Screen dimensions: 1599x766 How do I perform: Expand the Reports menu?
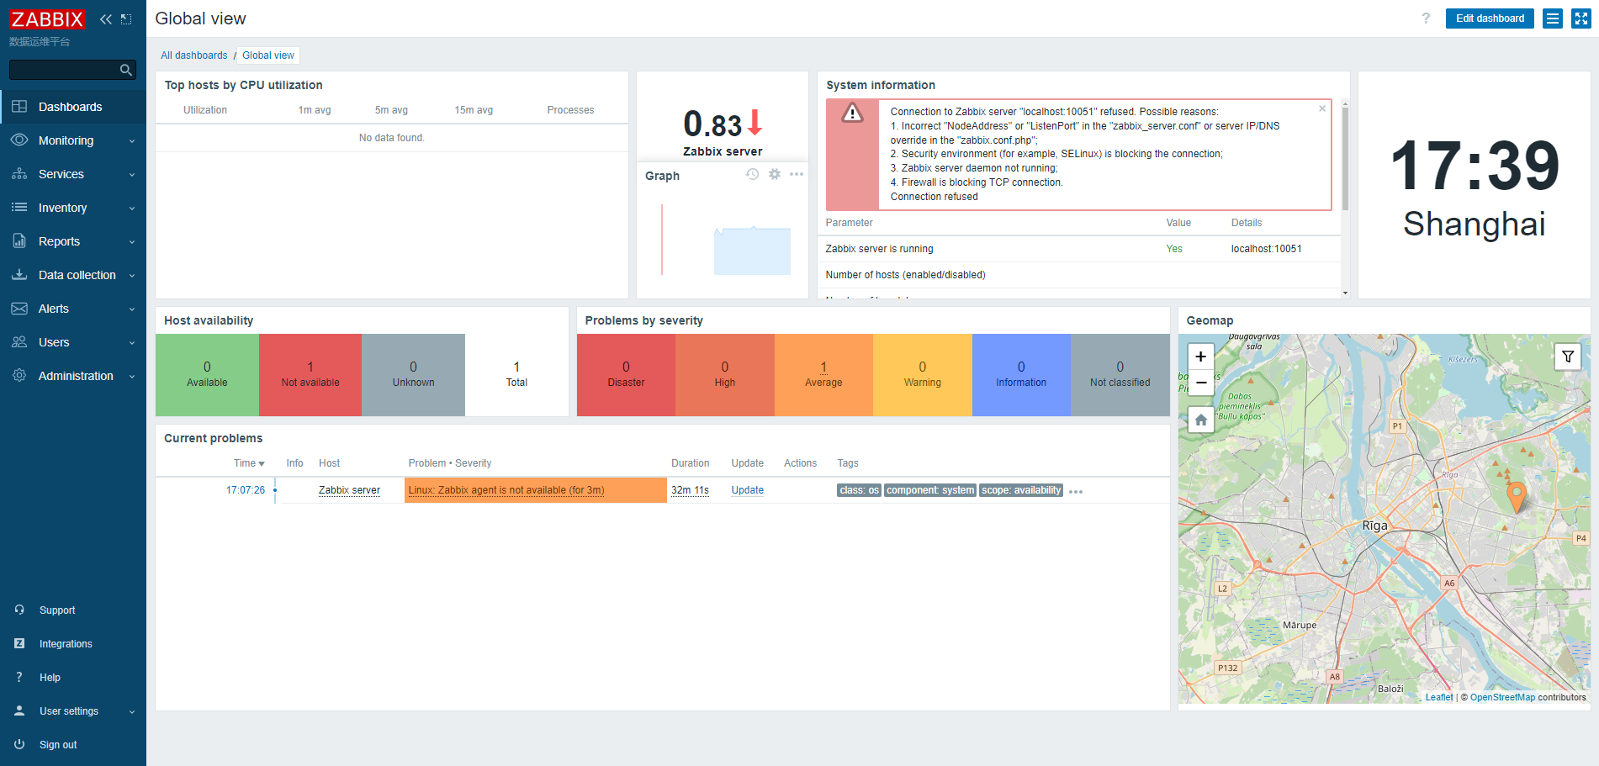click(x=73, y=241)
